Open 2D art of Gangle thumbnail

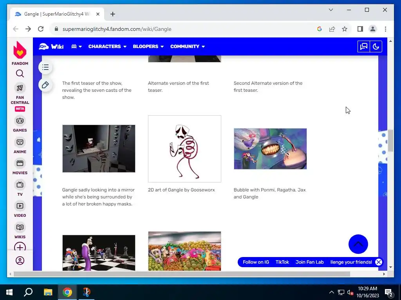[x=184, y=149]
